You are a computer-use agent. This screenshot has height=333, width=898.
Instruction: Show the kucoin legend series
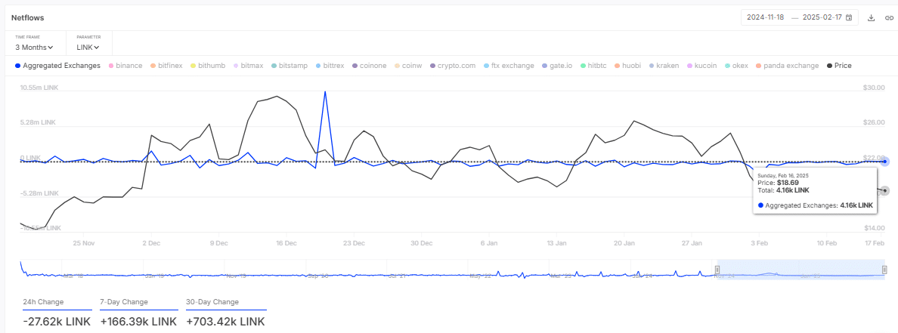(x=701, y=66)
